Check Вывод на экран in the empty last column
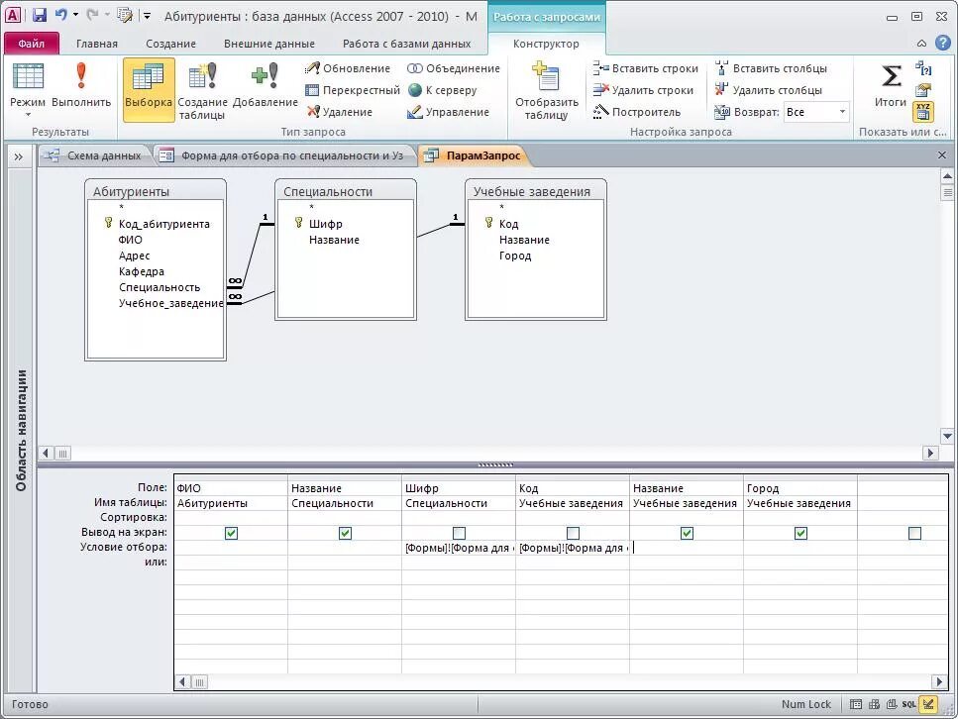The height and width of the screenshot is (719, 958). (x=914, y=533)
